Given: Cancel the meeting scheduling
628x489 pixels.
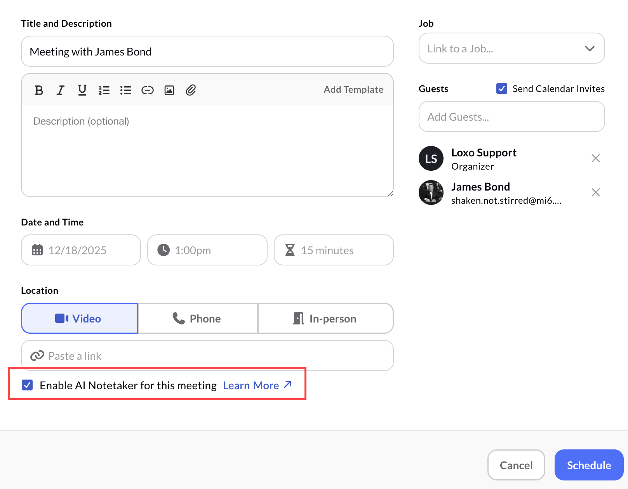Looking at the screenshot, I should tap(516, 465).
